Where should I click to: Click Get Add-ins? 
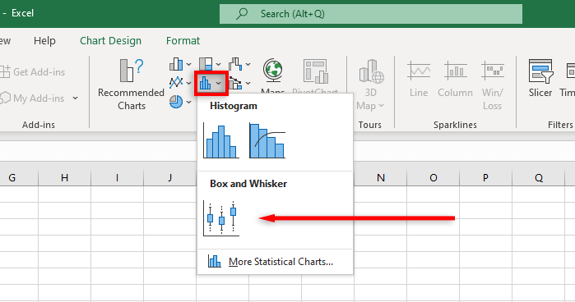[33, 71]
